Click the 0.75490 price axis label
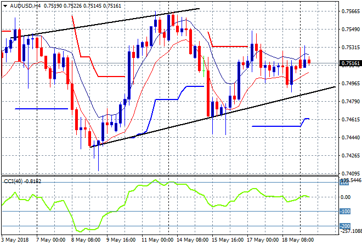The height and width of the screenshot is (246, 362). [350, 30]
